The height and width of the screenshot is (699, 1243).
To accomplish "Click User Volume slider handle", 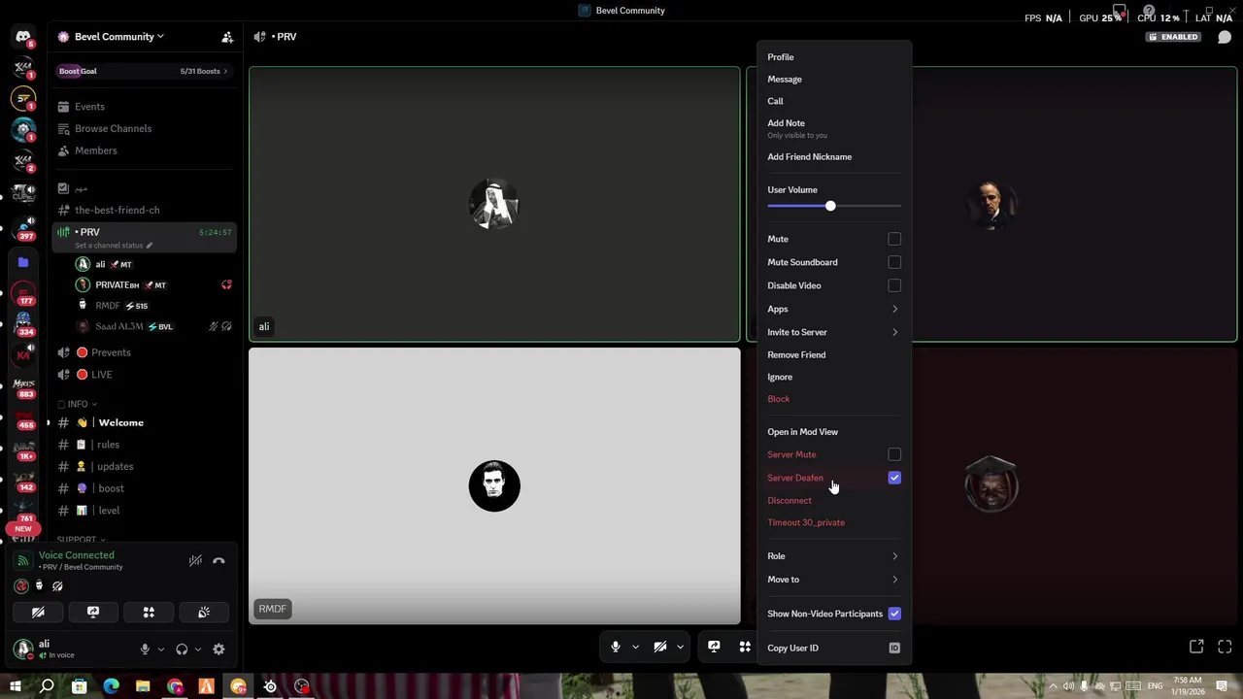I will [x=830, y=206].
